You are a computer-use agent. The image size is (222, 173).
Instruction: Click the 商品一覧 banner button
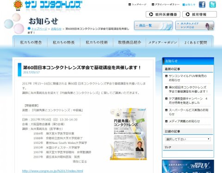153,25
